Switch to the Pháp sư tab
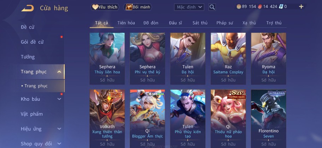Image resolution: width=322 pixels, height=148 pixels. click(225, 23)
